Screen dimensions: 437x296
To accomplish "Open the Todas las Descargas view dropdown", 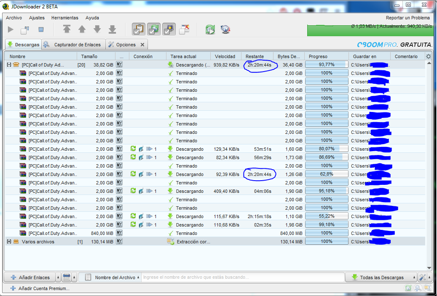I will [414, 277].
